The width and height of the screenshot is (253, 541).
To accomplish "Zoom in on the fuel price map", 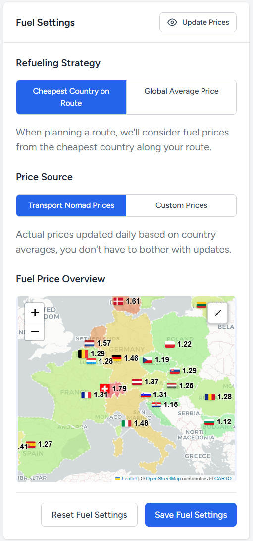I will coord(35,313).
